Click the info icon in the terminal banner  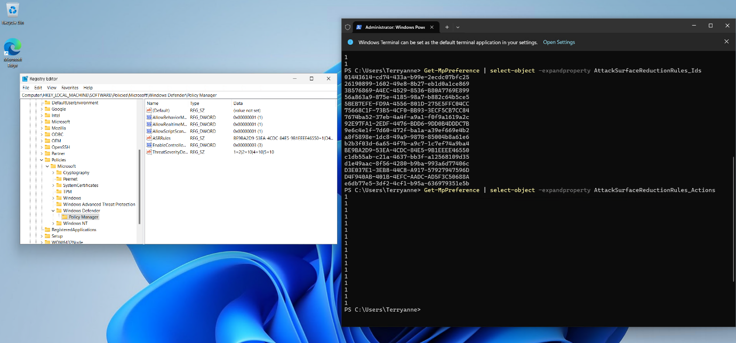point(350,42)
